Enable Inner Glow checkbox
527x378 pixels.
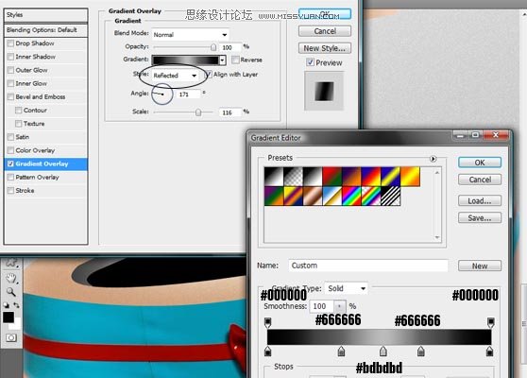click(10, 83)
